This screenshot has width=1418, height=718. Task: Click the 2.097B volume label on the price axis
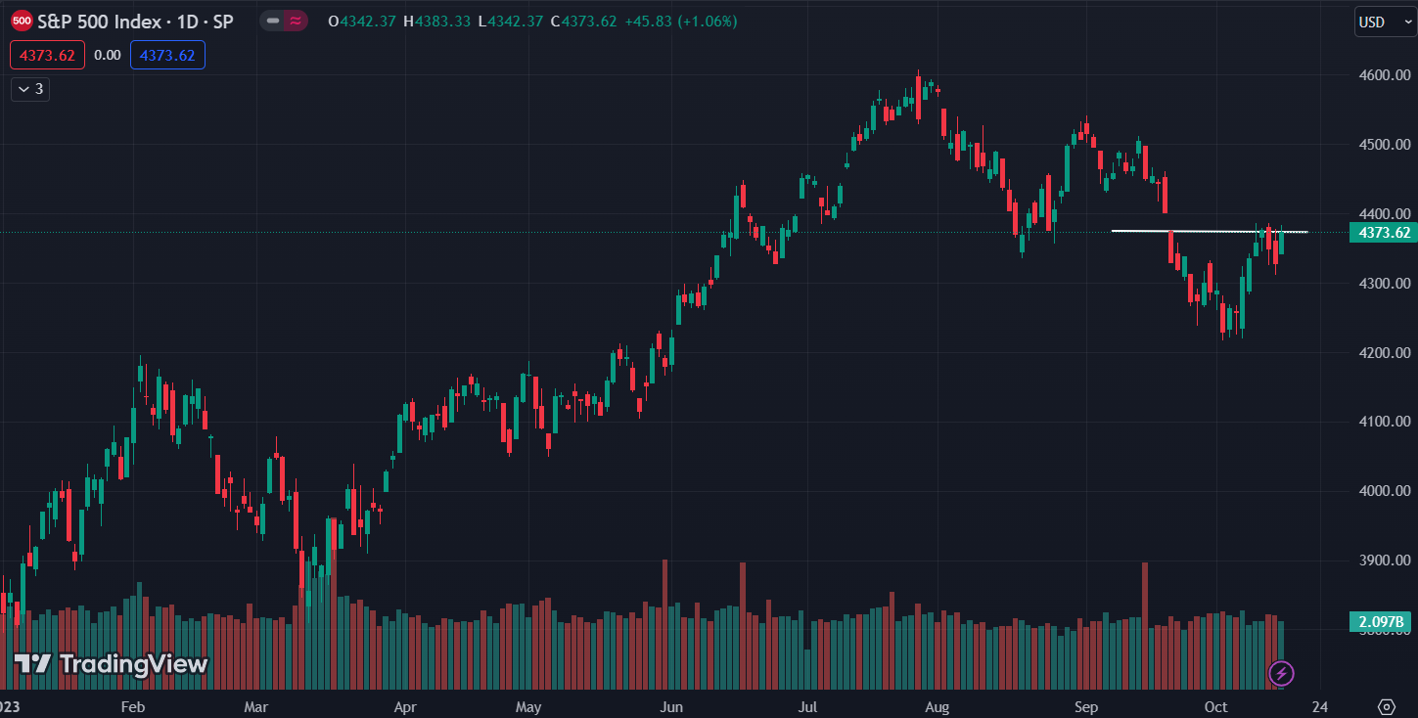click(x=1382, y=622)
